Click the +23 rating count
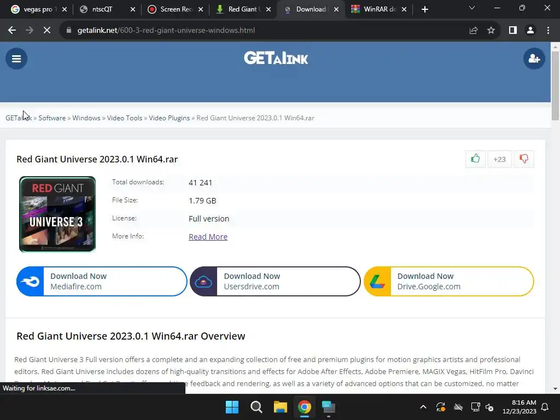Viewport: 560px width, 420px height. (499, 159)
